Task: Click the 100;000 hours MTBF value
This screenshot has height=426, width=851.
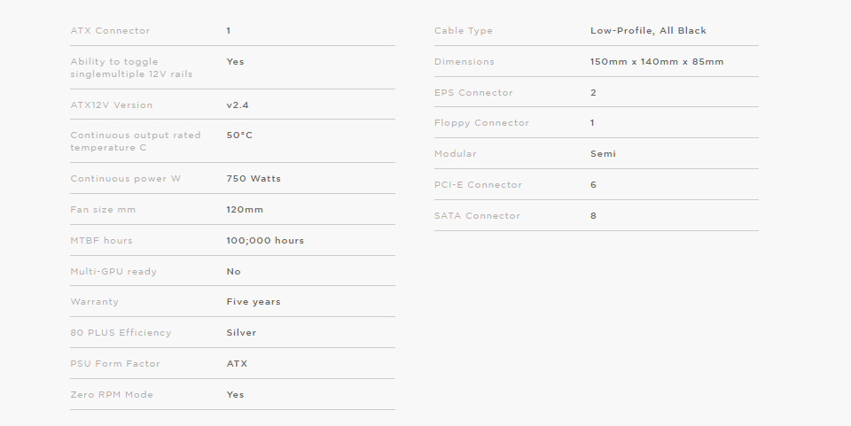Action: pos(265,241)
